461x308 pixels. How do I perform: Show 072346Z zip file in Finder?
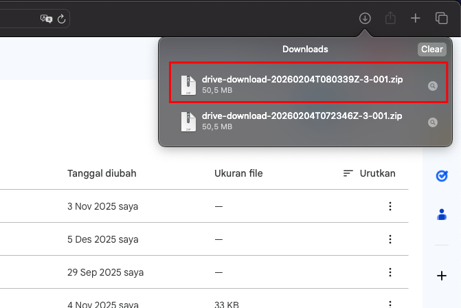[432, 122]
